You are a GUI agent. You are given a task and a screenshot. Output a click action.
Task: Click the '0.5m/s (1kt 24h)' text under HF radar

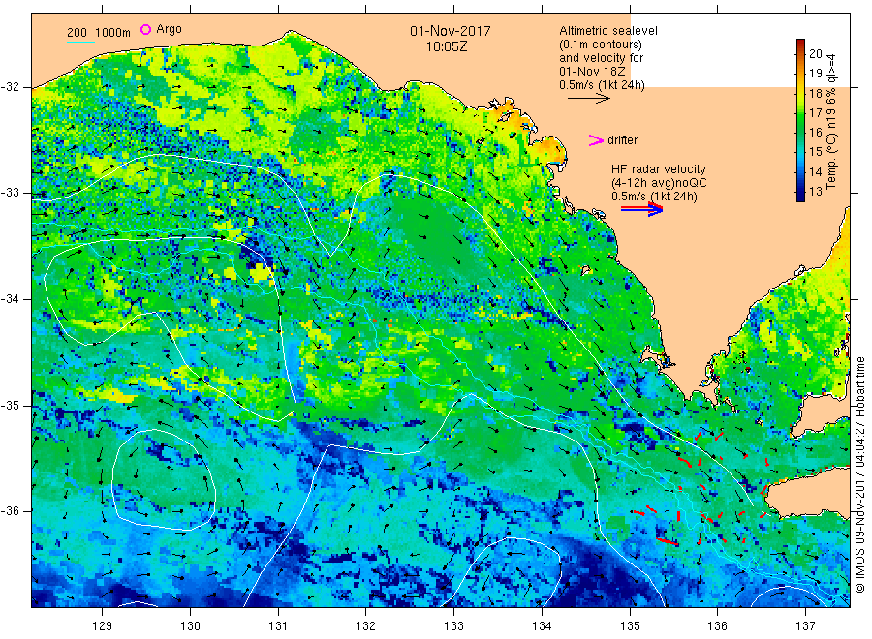click(654, 197)
